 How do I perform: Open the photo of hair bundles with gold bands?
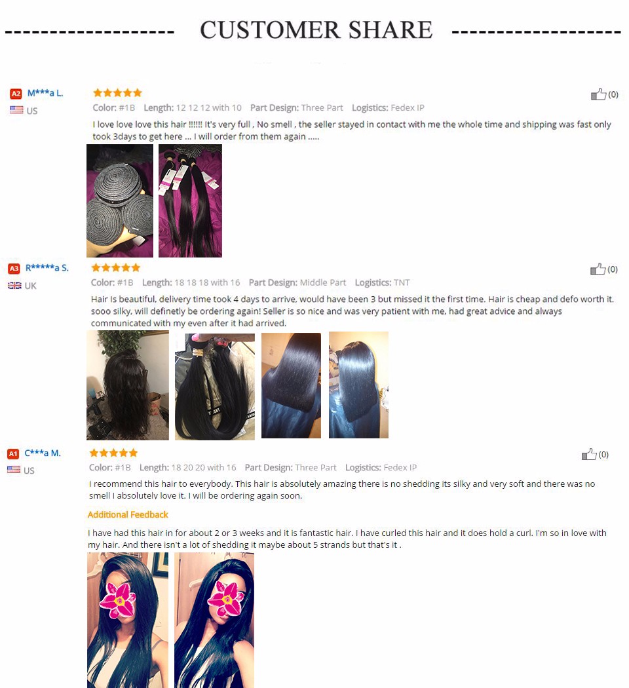214,386
